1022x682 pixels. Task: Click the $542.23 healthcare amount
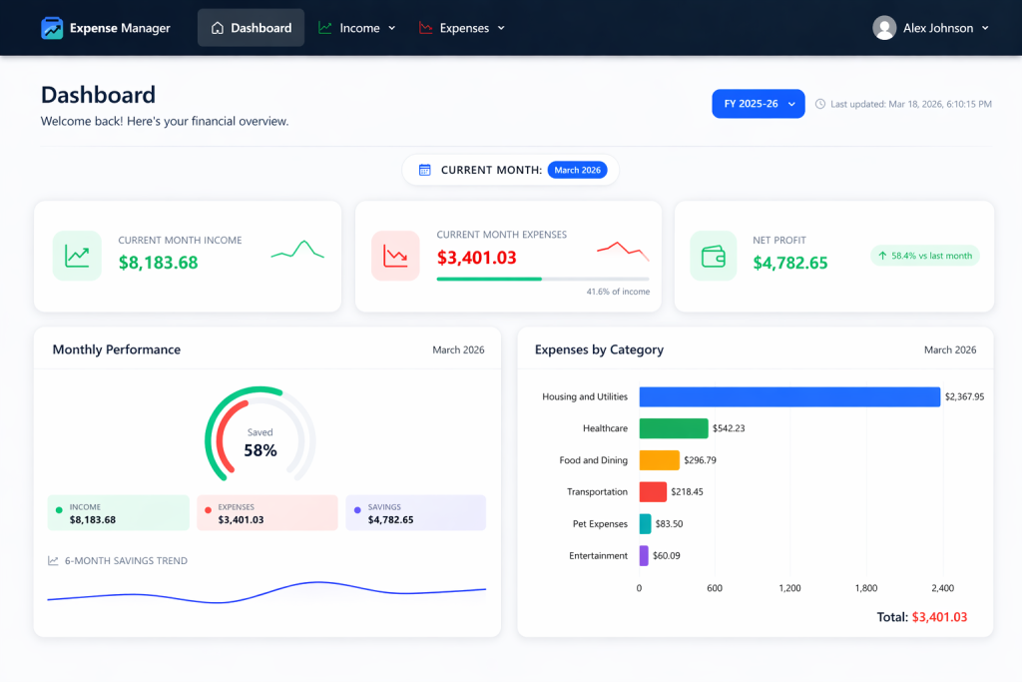pos(729,428)
